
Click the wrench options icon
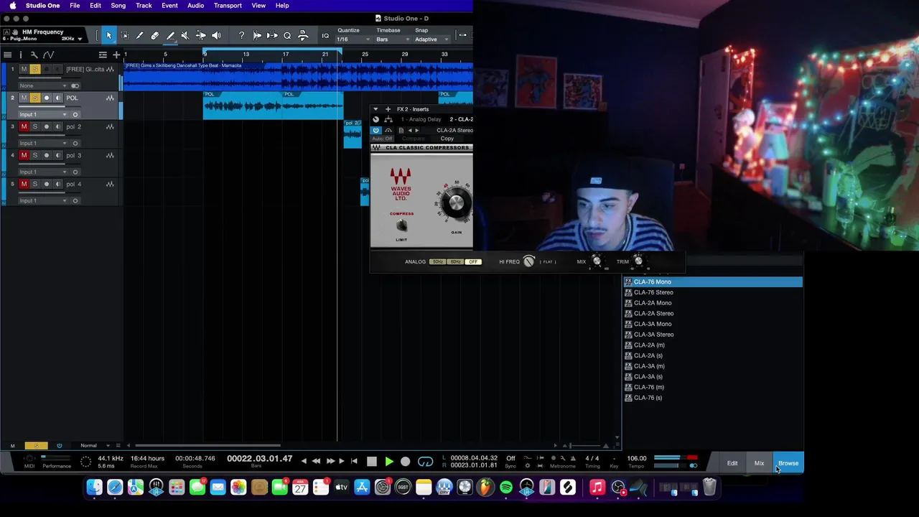(x=34, y=55)
